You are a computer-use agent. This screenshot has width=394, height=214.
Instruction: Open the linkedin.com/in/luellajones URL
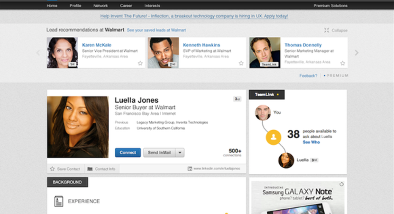click(217, 169)
